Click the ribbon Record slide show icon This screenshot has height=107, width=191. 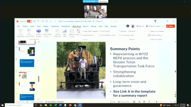coord(78,31)
